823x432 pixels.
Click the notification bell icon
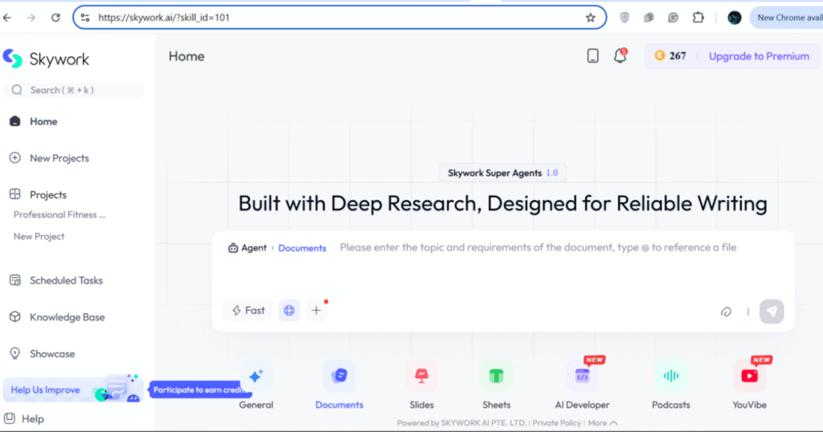[620, 56]
